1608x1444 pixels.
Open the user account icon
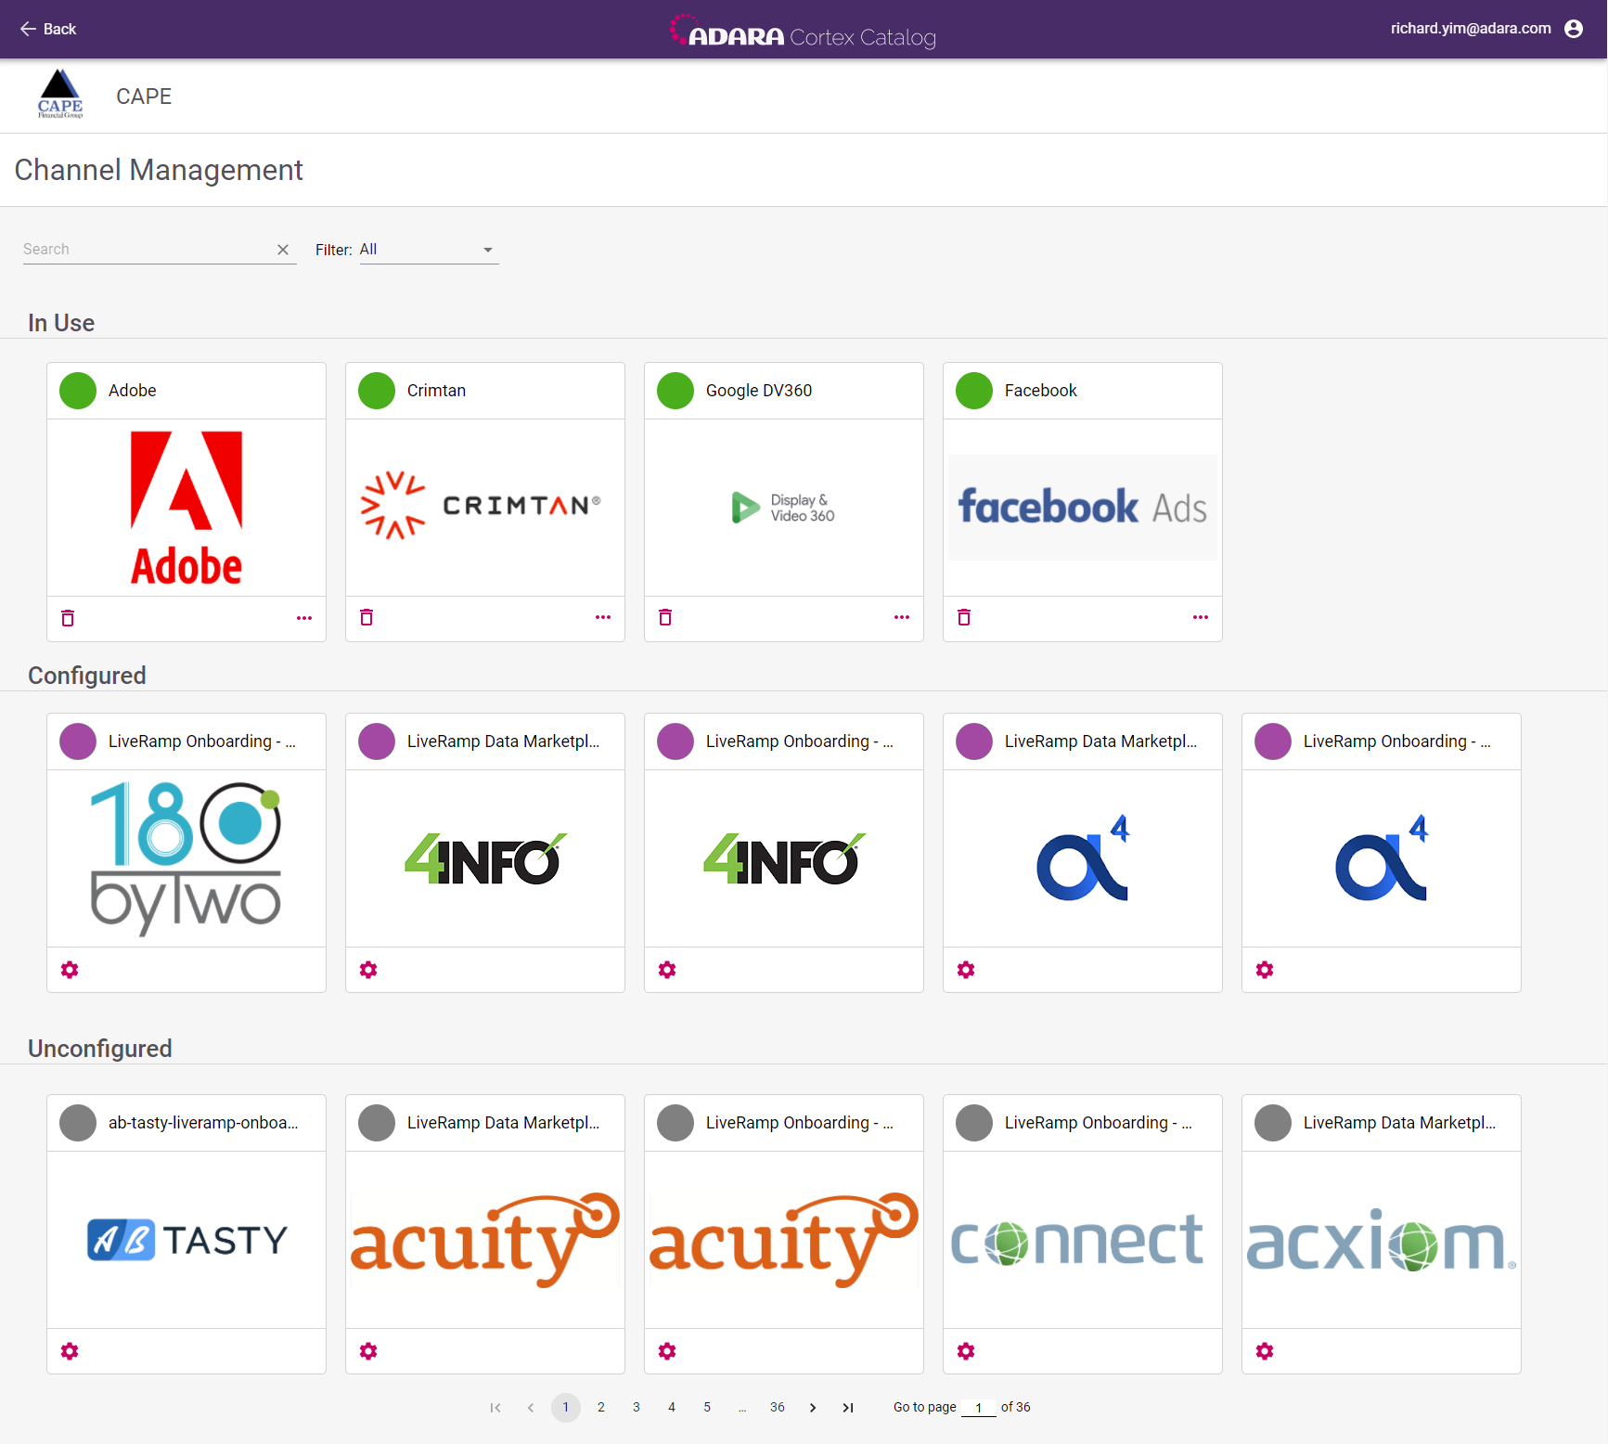coord(1574,29)
